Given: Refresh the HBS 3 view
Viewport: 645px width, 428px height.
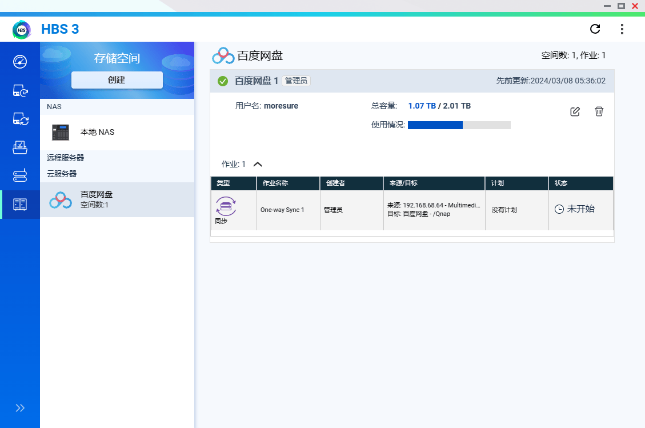Looking at the screenshot, I should coord(595,29).
